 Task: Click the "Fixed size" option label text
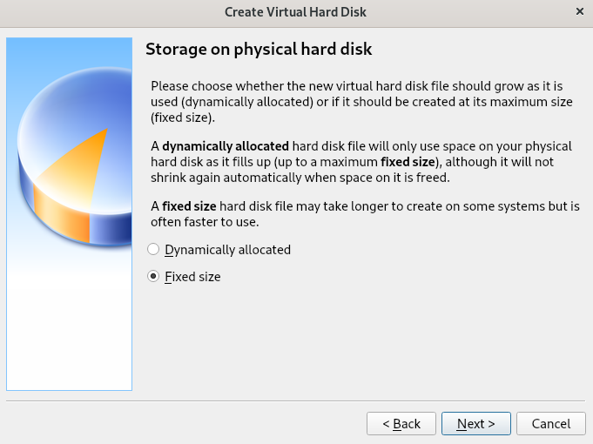pyautogui.click(x=192, y=277)
